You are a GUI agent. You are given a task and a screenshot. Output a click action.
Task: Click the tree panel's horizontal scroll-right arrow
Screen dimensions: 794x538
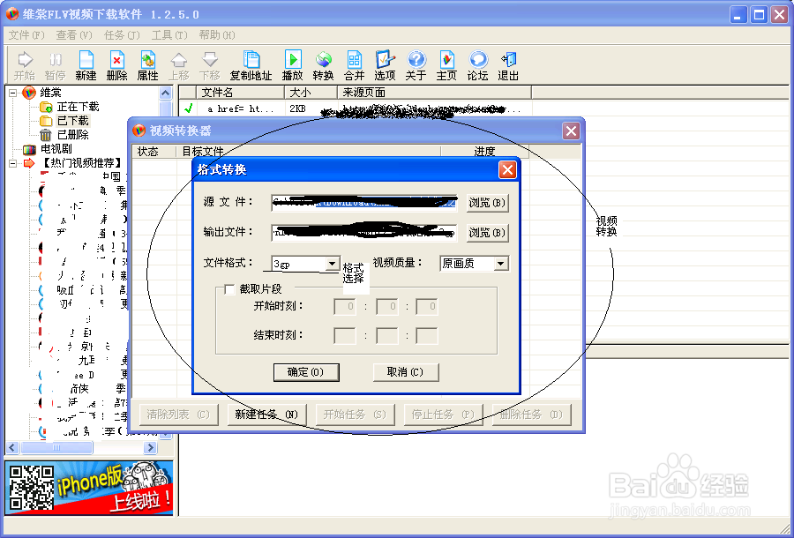[x=150, y=447]
